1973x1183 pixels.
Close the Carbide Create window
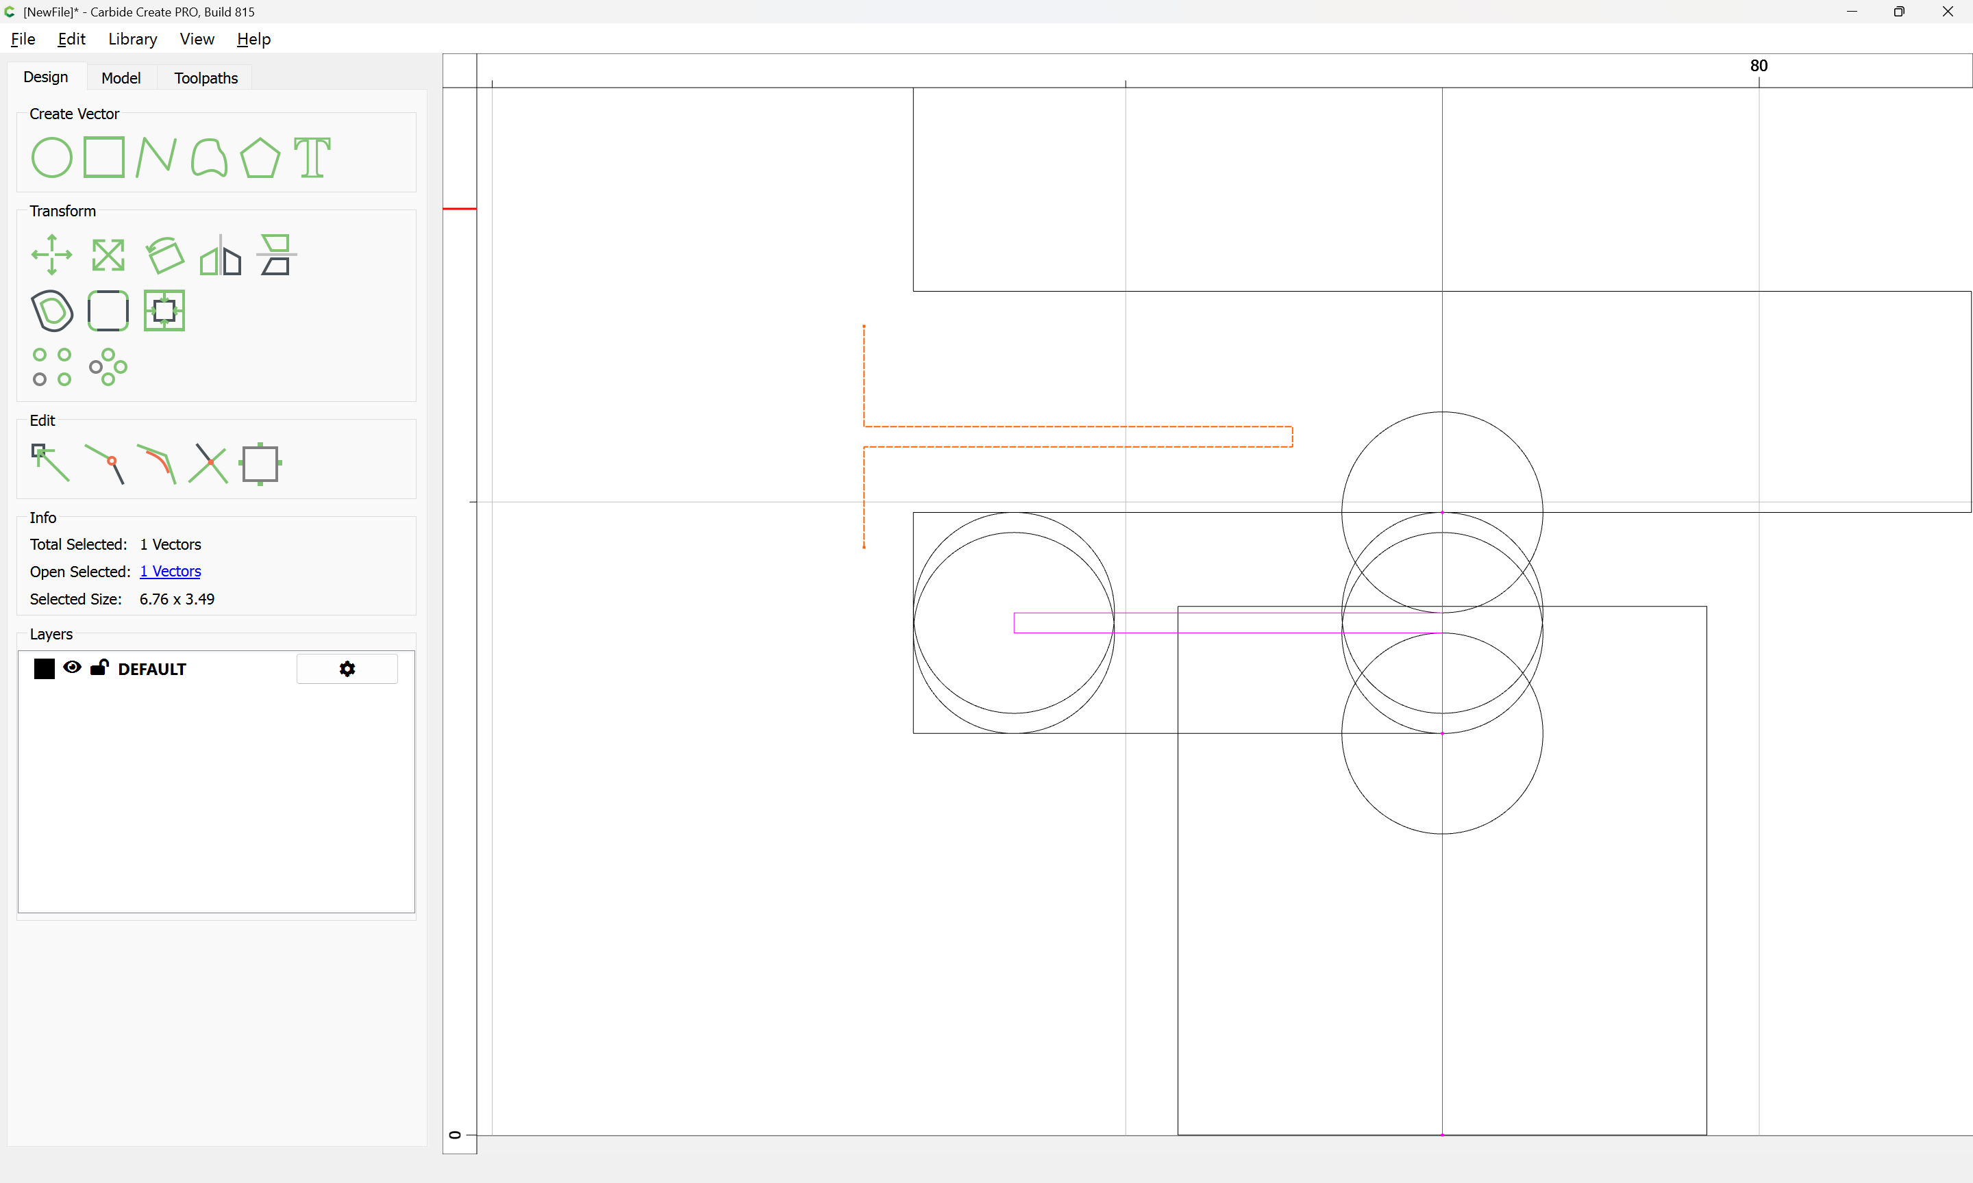point(1948,12)
